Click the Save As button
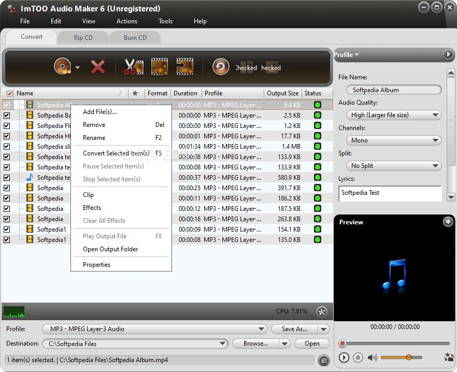Screen dimensions: 457x372 tap(294, 329)
